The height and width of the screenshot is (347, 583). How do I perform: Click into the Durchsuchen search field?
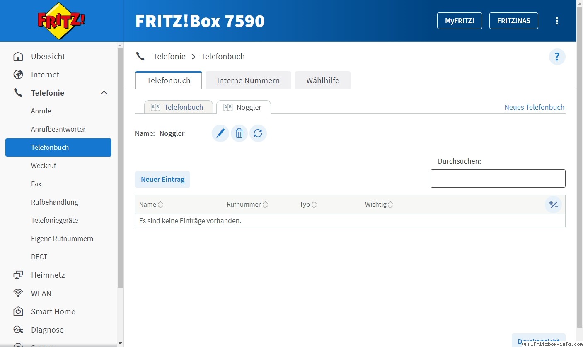coord(498,178)
